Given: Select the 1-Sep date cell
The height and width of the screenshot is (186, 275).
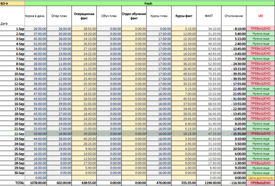Looking at the screenshot, I should [12, 29].
